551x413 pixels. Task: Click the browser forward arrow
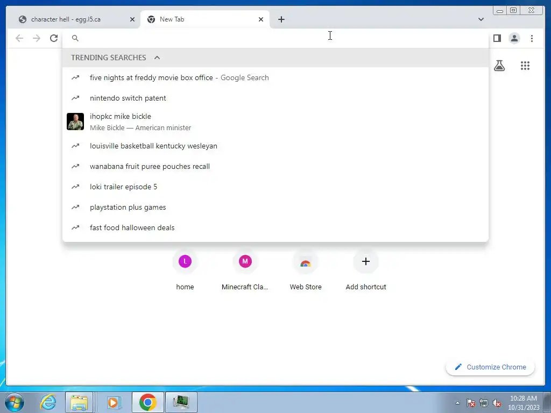pos(37,38)
